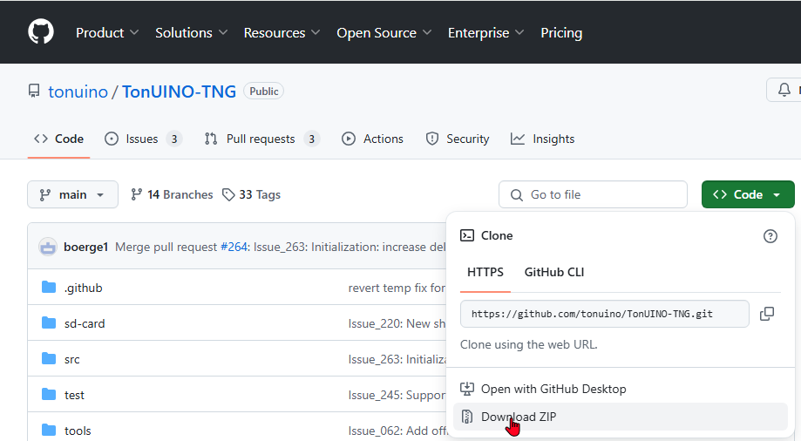Image resolution: width=801 pixels, height=441 pixels.
Task: Choose Open with GitHub Desktop
Action: point(621,389)
